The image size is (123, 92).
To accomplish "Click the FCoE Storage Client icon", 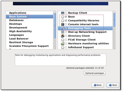I will point(63,40).
